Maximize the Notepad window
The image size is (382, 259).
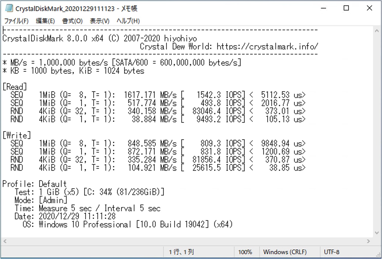coord(346,8)
